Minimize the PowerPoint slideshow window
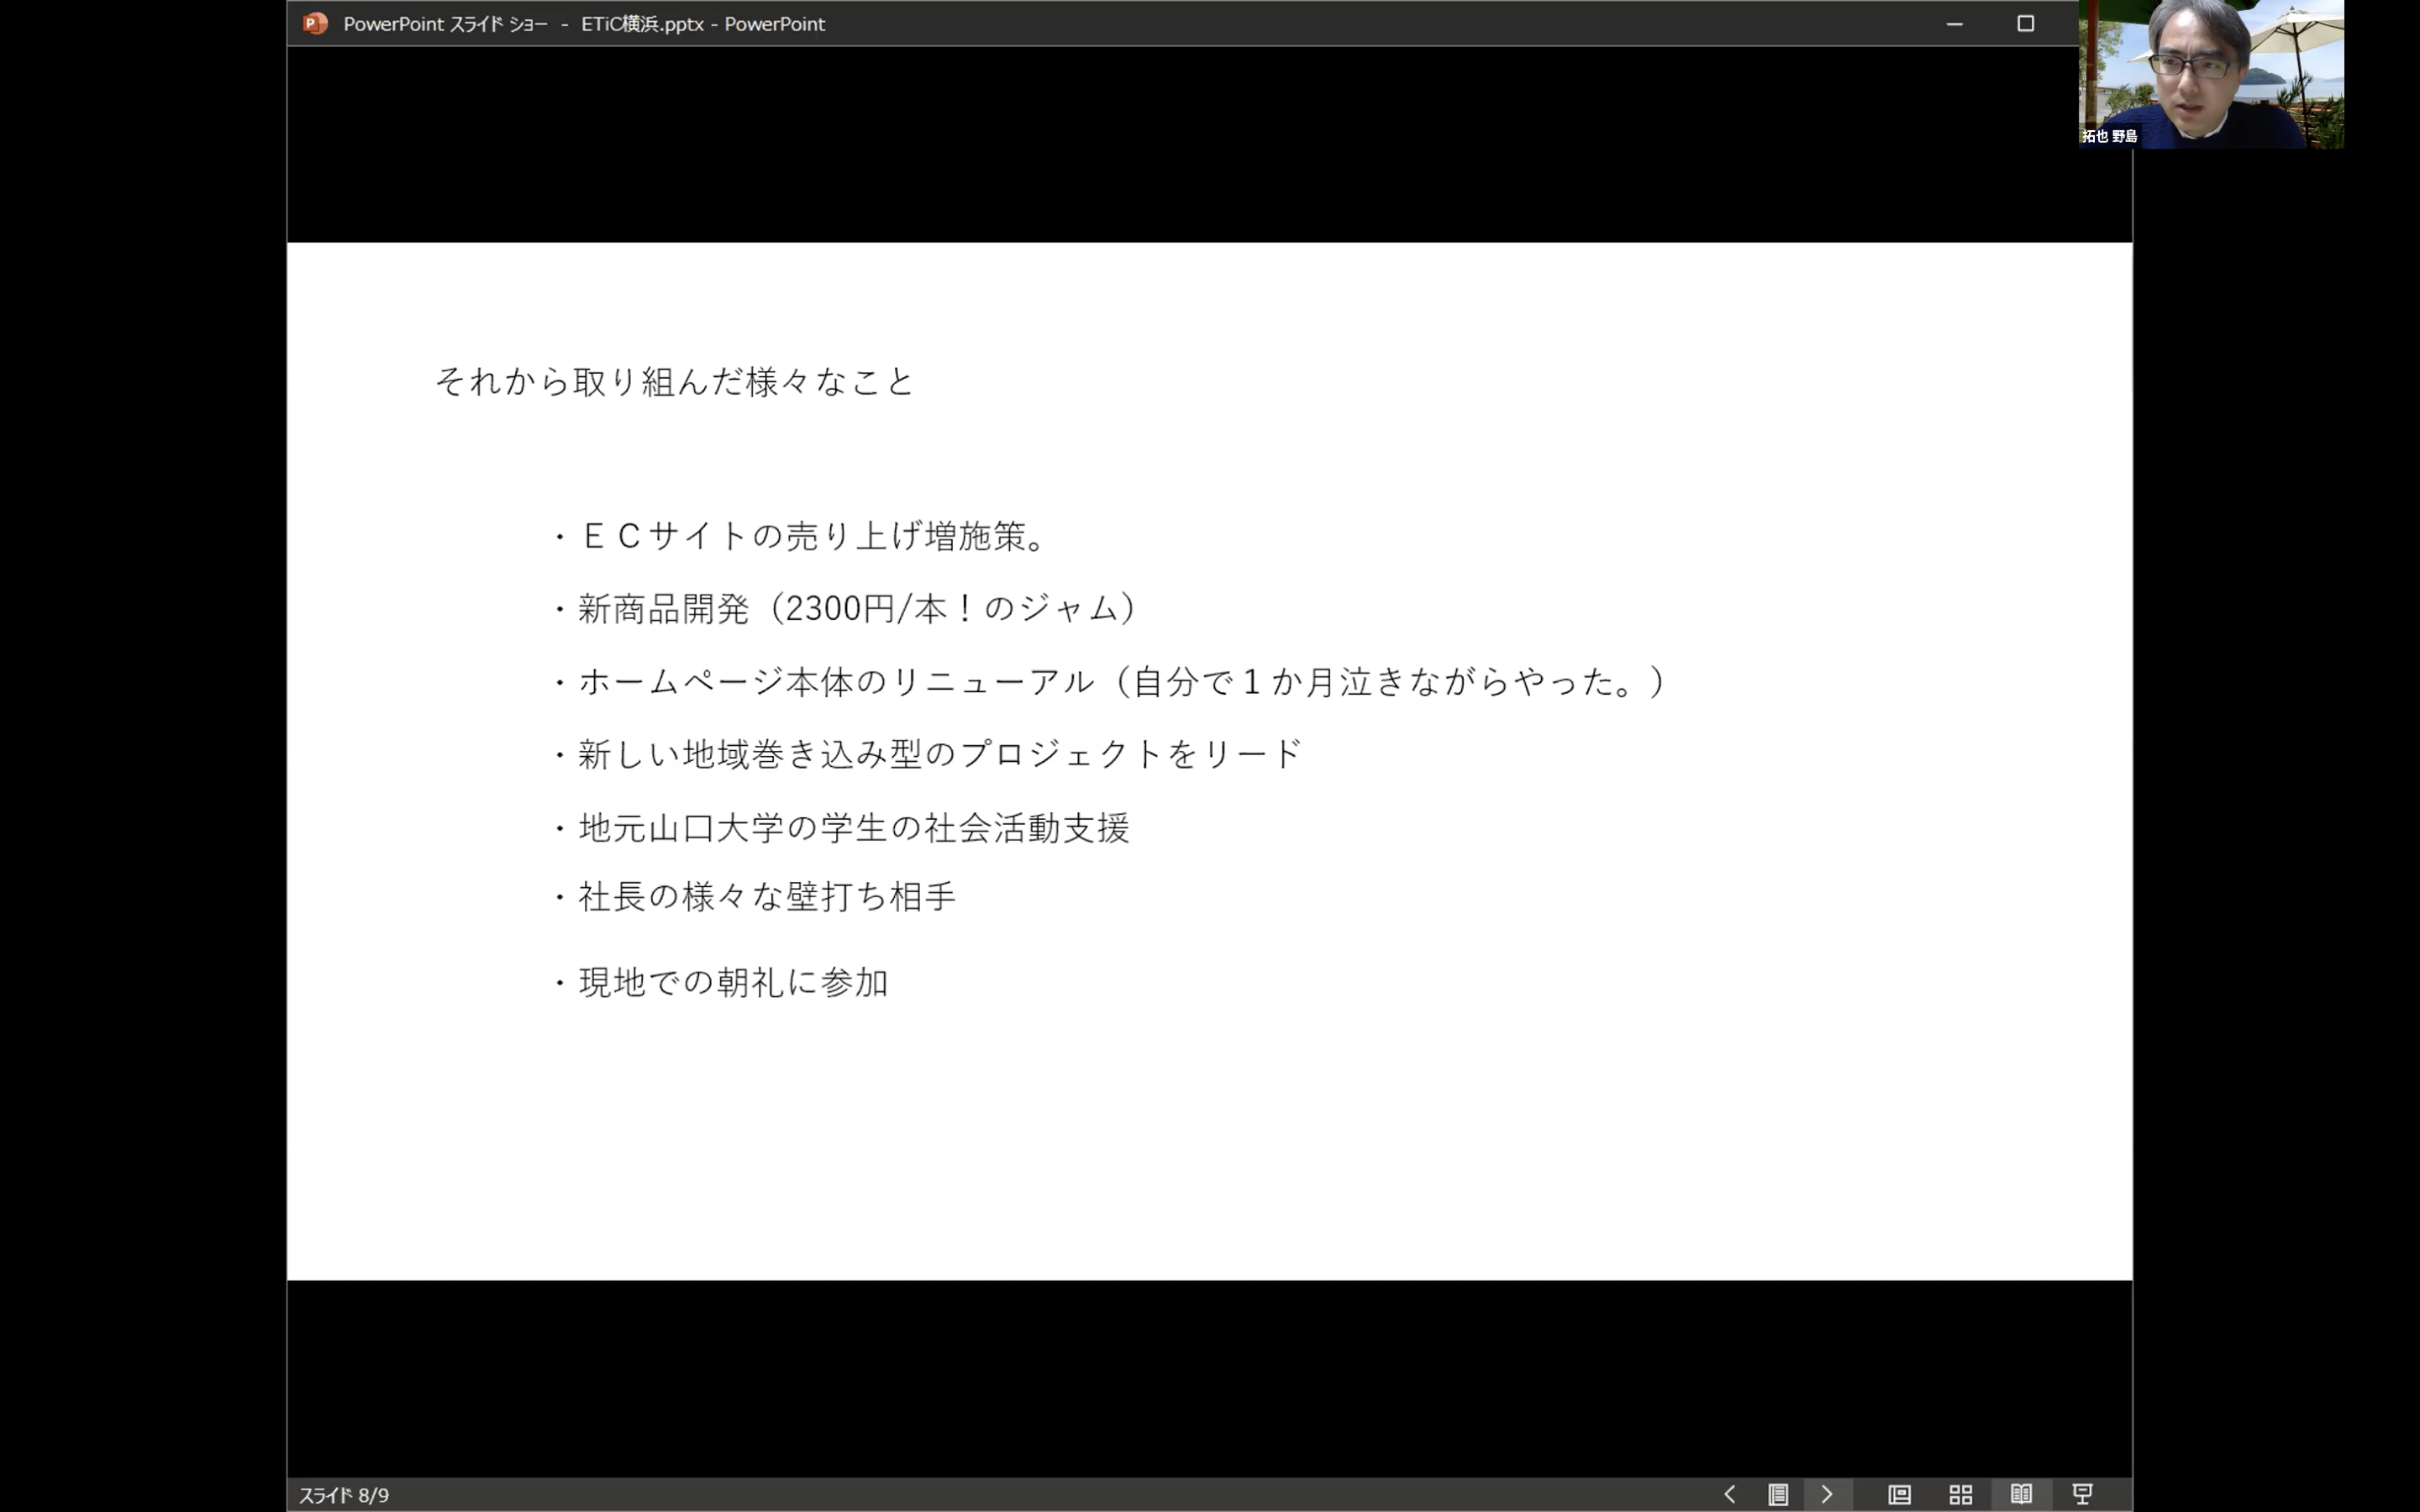 (x=1954, y=23)
